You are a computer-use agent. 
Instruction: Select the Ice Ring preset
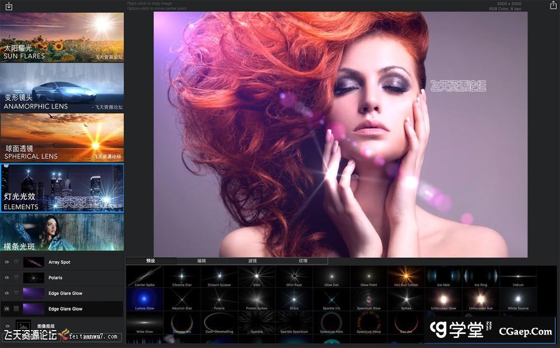[x=480, y=277]
